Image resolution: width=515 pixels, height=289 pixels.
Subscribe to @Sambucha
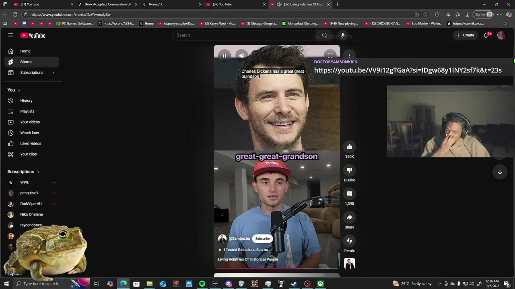262,239
